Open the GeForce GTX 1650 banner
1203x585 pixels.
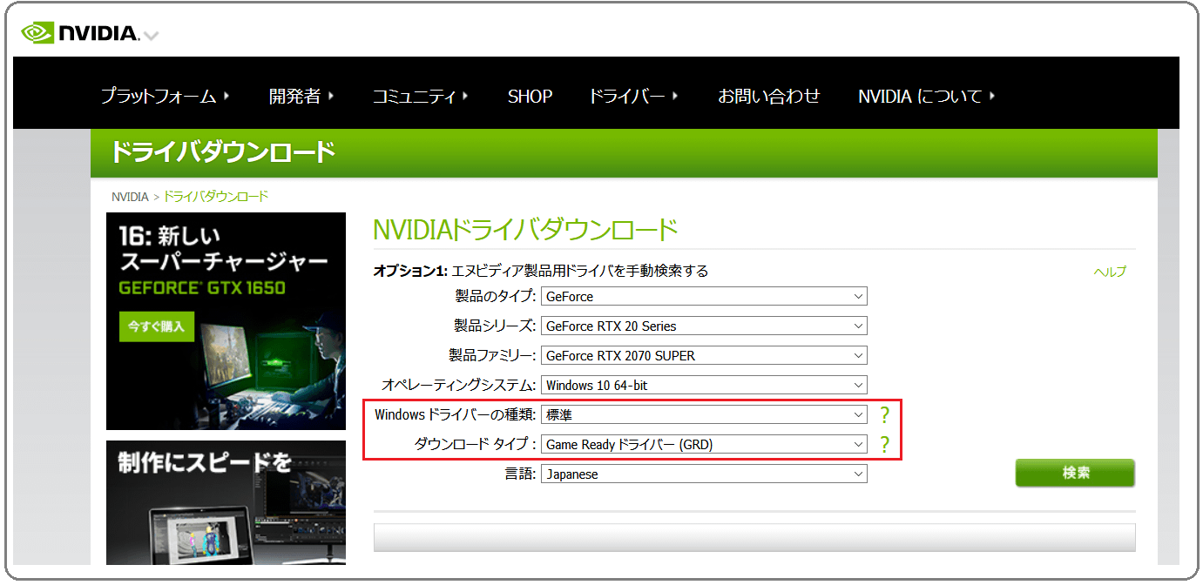(226, 321)
